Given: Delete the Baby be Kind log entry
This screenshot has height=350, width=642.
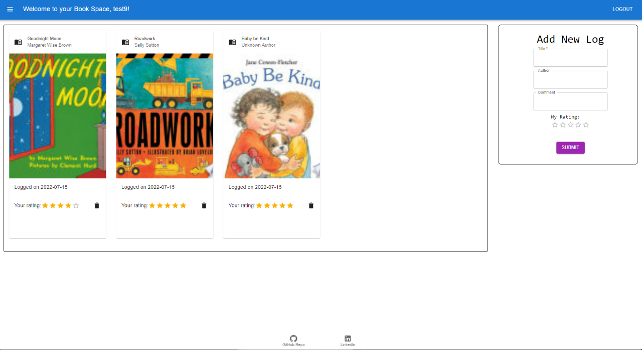Looking at the screenshot, I should coord(310,205).
